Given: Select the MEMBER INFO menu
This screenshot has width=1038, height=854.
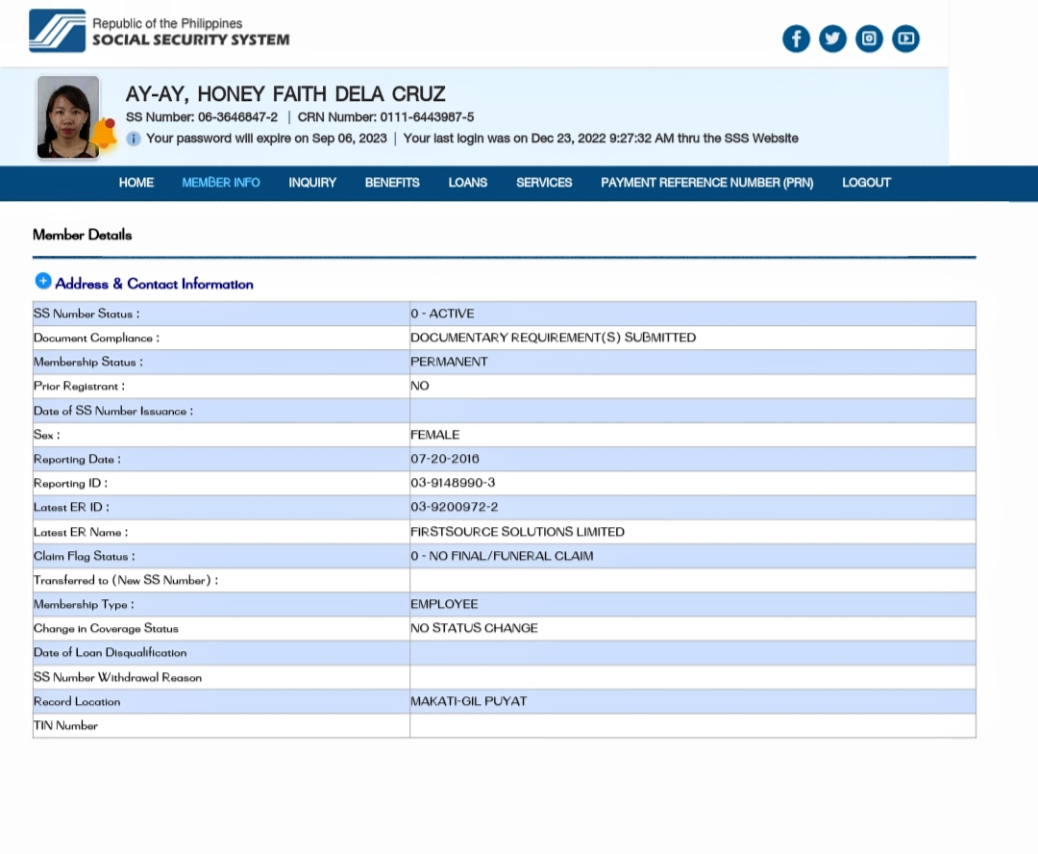Looking at the screenshot, I should pos(221,183).
